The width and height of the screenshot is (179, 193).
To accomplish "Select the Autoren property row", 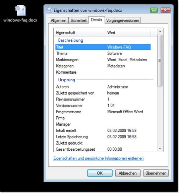I will point(103,87).
